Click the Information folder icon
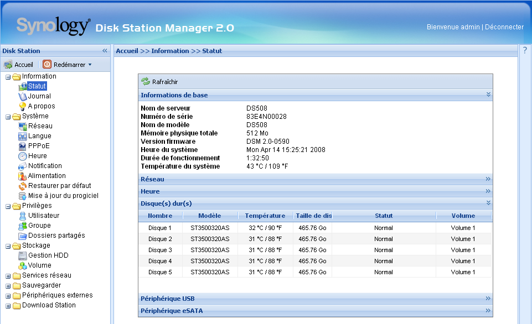Viewport: 532px width, 324px height. click(16, 77)
